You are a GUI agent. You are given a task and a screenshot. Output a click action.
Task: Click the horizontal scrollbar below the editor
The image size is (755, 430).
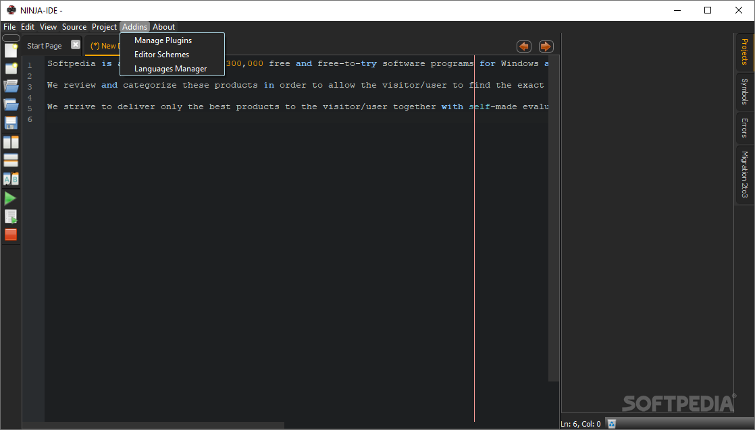pos(153,425)
